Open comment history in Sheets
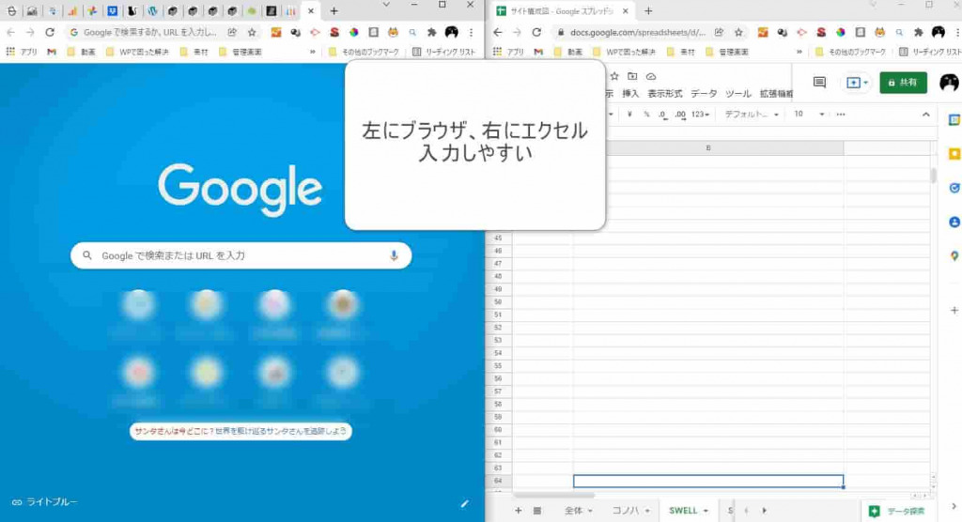 tap(819, 83)
